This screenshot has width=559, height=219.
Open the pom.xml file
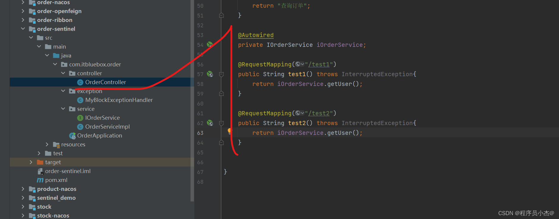click(x=56, y=180)
